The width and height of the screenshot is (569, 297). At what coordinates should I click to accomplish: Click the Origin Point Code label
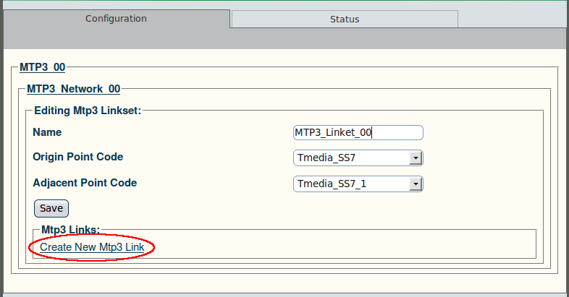pos(78,157)
